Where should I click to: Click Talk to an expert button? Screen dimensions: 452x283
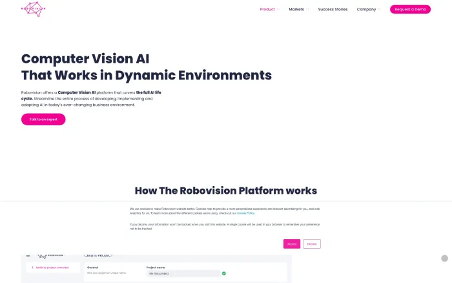pyautogui.click(x=43, y=119)
